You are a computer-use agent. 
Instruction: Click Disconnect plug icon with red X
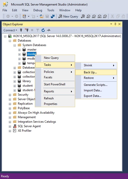pyautogui.click(x=27, y=30)
